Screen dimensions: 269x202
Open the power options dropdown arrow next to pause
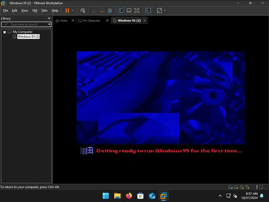(73, 11)
